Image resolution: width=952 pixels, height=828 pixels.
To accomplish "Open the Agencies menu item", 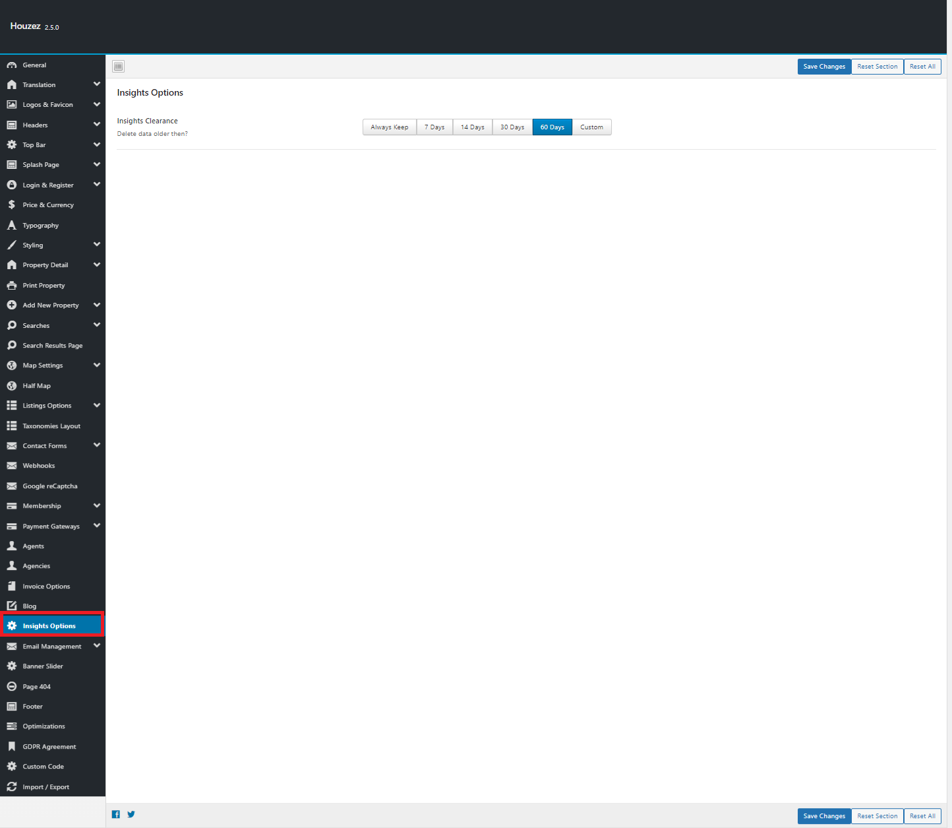I will tap(53, 566).
